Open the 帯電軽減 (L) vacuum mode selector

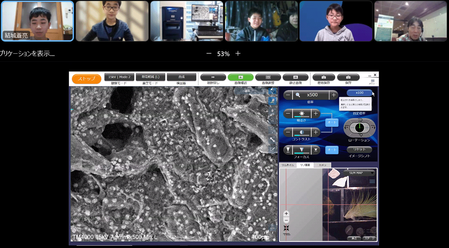[150, 77]
